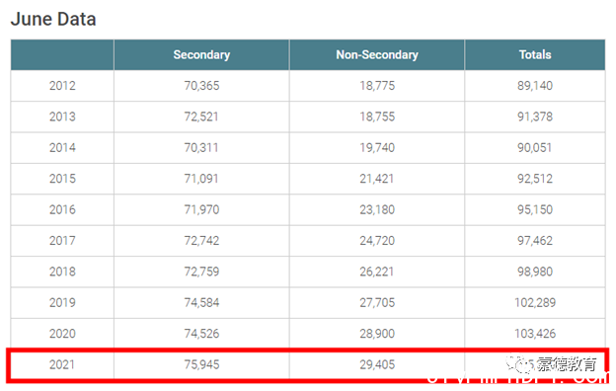
Task: Click the 2012 year cell
Action: 62,86
